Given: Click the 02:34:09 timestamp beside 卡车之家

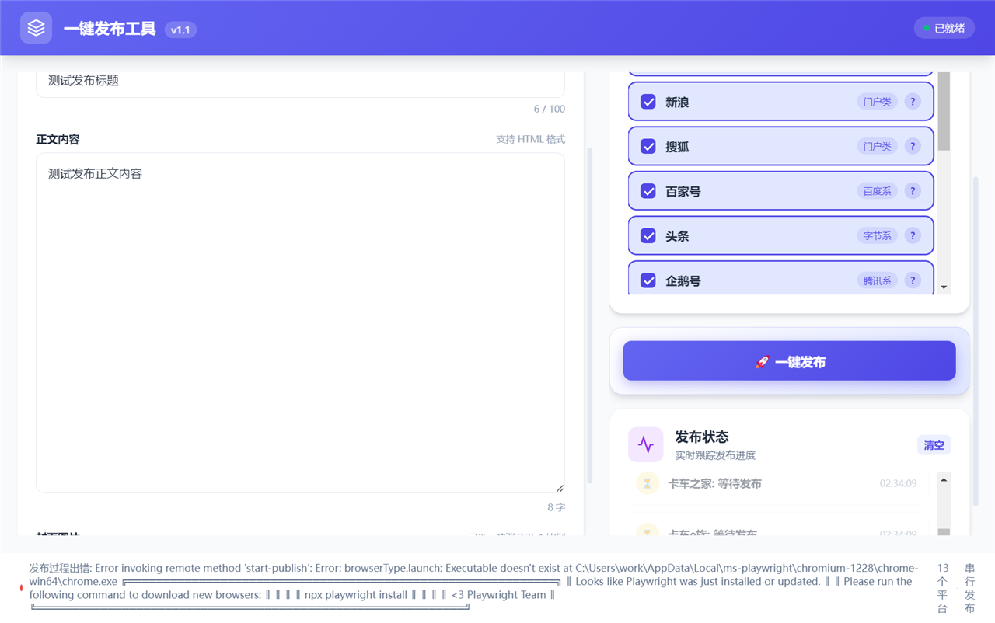Looking at the screenshot, I should pos(898,483).
